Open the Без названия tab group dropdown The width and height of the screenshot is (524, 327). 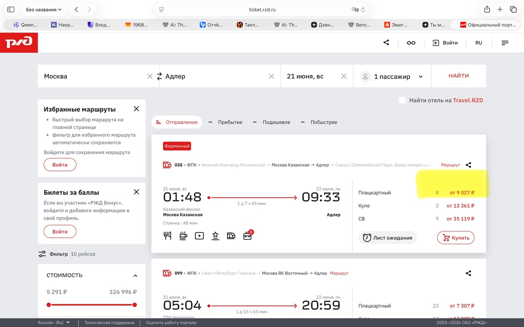pos(44,9)
